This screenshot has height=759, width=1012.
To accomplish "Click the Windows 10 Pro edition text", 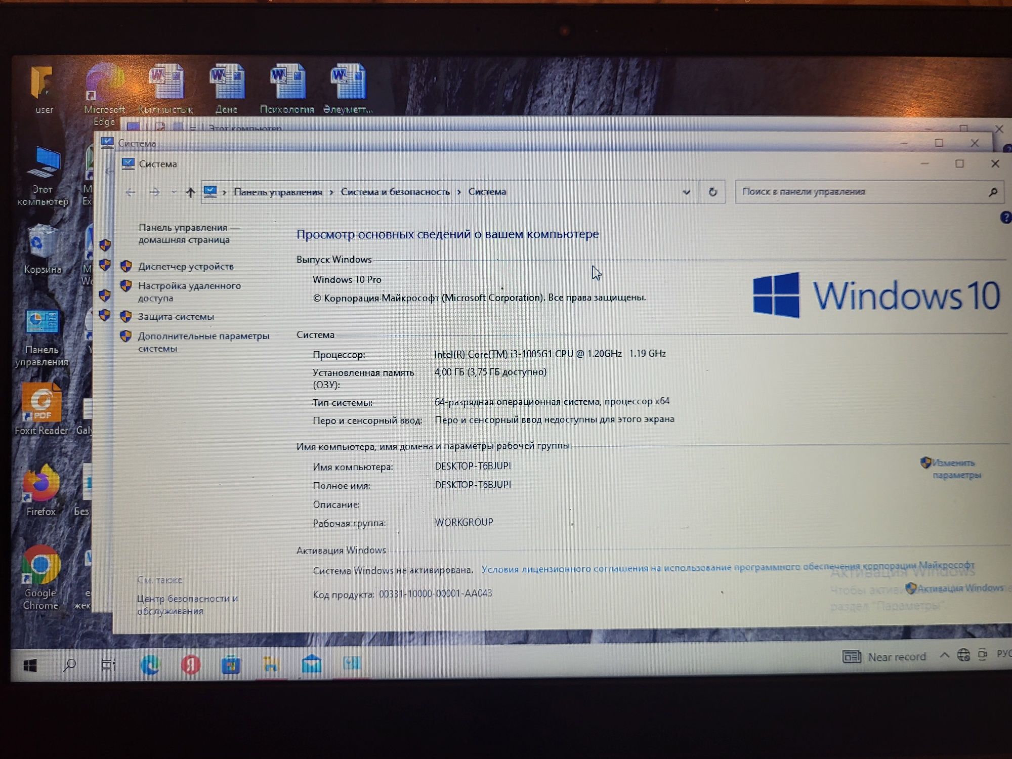I will tap(347, 279).
